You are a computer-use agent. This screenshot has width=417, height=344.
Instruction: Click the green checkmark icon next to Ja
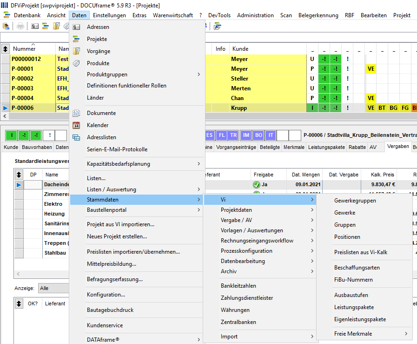(256, 184)
